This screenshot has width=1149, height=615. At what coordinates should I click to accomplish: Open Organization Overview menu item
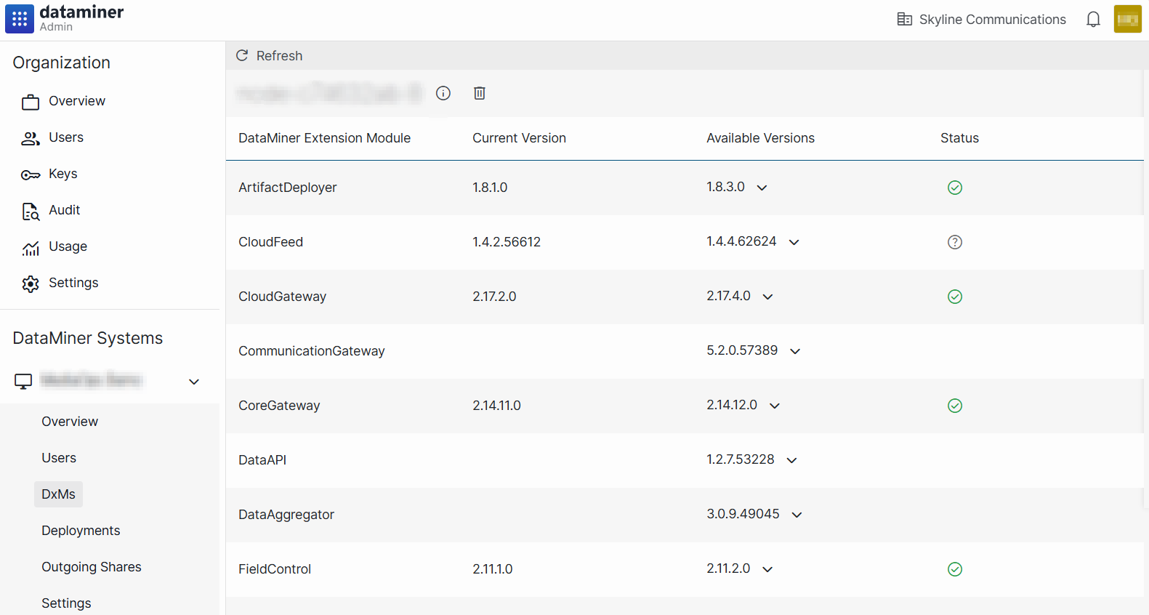click(77, 101)
